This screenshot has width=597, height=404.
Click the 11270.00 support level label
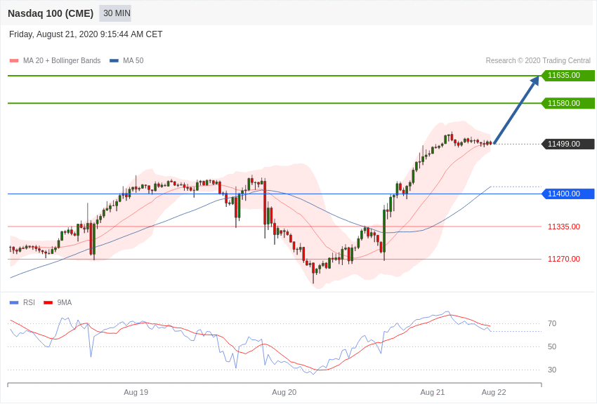pyautogui.click(x=563, y=259)
